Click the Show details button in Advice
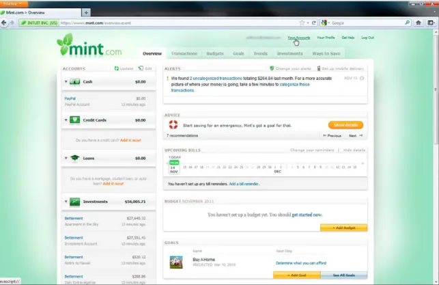 coord(345,125)
